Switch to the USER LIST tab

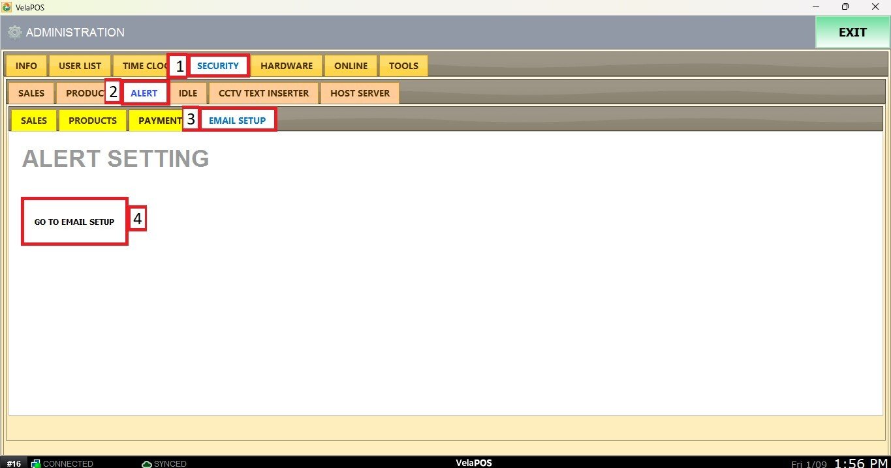pos(80,66)
